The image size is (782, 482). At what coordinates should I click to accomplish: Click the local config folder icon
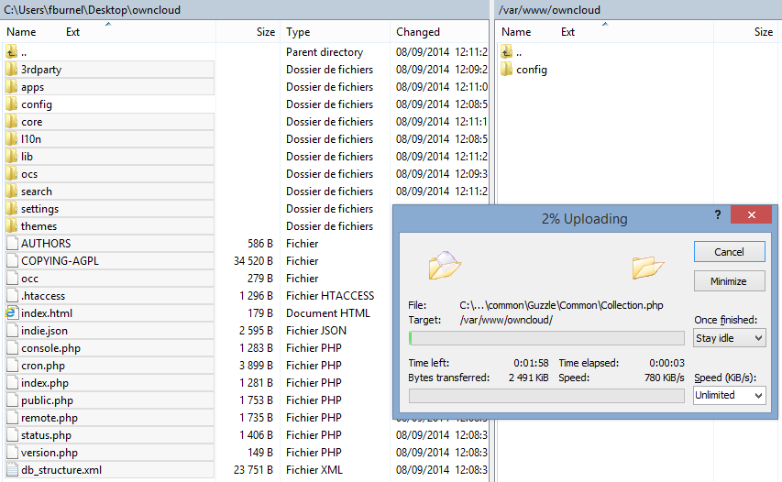[x=12, y=104]
